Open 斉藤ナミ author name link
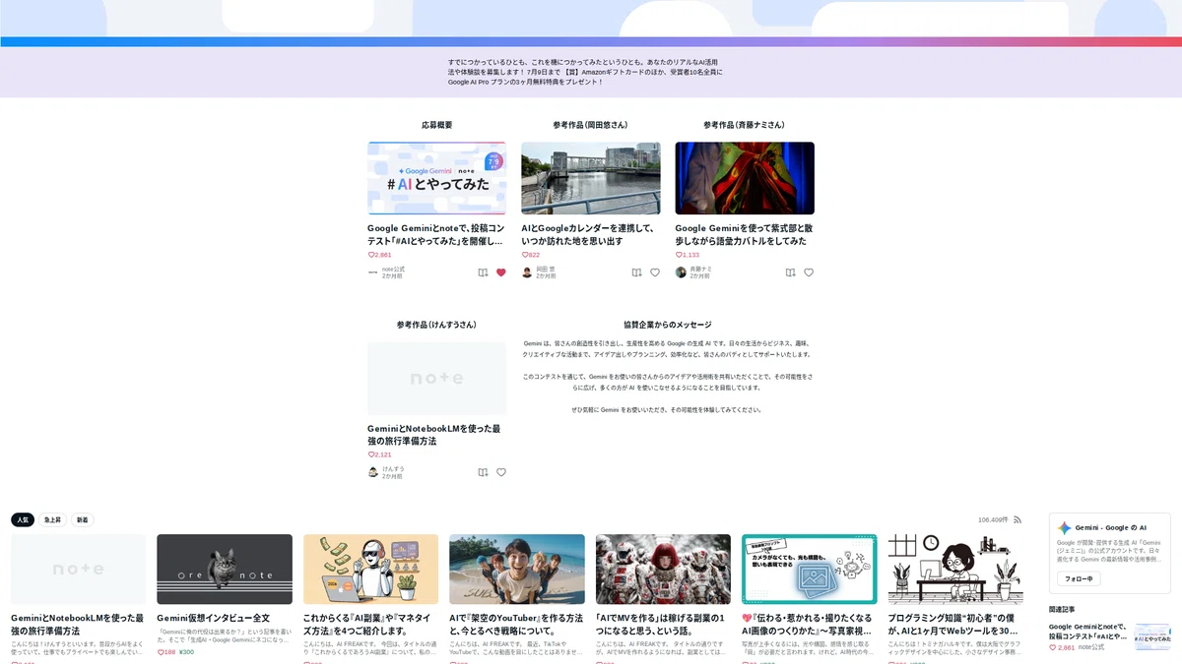 click(x=700, y=269)
